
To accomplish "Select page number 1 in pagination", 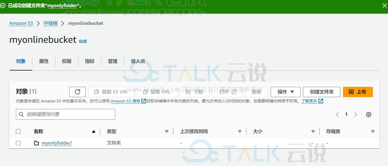I will coord(346,114).
